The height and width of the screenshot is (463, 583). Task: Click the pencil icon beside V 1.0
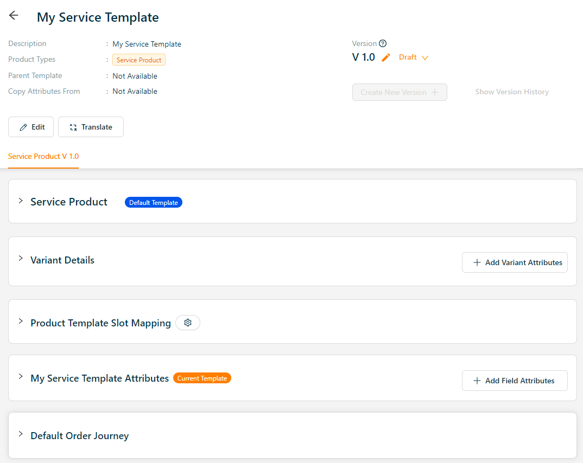386,57
